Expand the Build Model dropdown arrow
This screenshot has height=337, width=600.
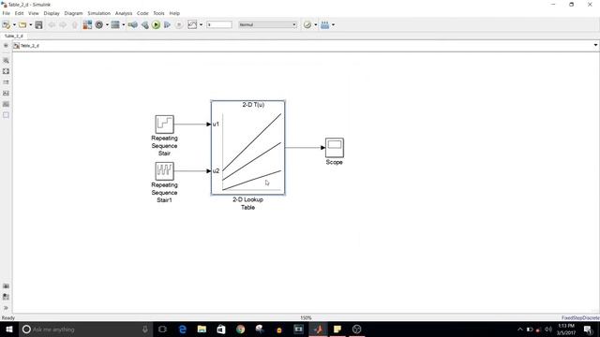(x=334, y=25)
